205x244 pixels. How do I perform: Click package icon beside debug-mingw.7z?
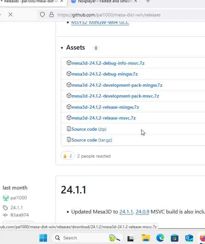(x=69, y=74)
